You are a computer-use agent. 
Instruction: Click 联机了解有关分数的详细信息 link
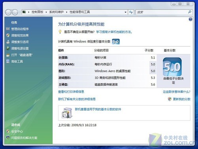click(77, 99)
